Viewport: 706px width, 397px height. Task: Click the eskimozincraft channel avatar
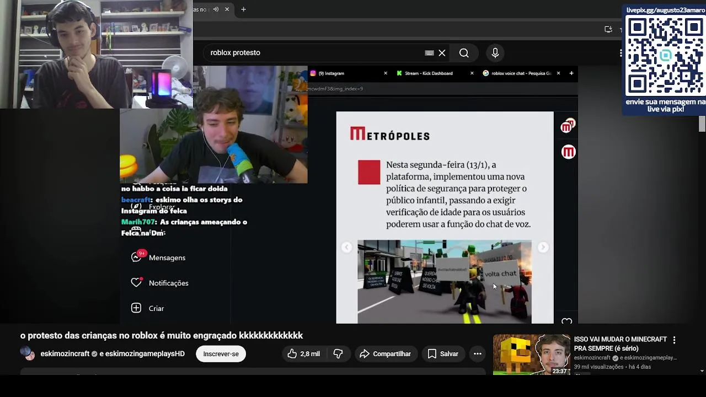click(x=28, y=353)
